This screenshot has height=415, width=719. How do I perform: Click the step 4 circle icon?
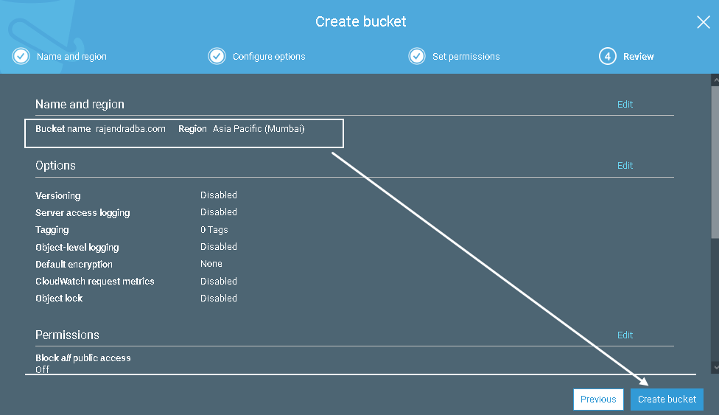[607, 56]
